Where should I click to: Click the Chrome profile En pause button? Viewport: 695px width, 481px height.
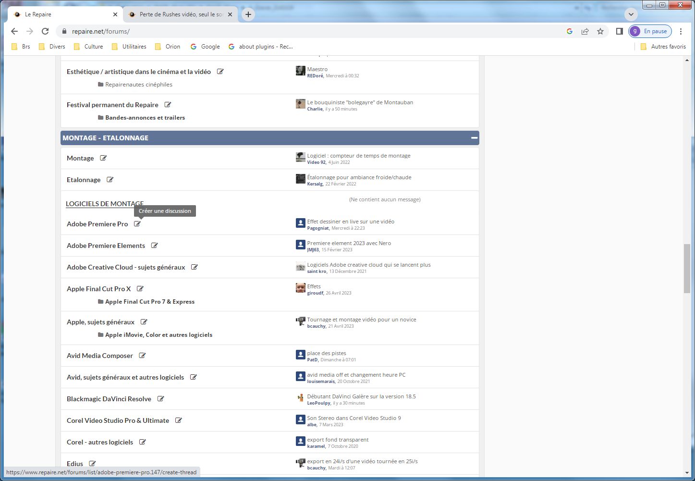pyautogui.click(x=649, y=31)
